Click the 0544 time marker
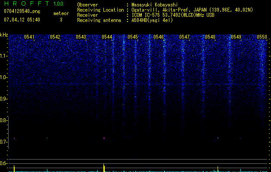The width and height of the screenshot is (271, 172). tap(107, 37)
